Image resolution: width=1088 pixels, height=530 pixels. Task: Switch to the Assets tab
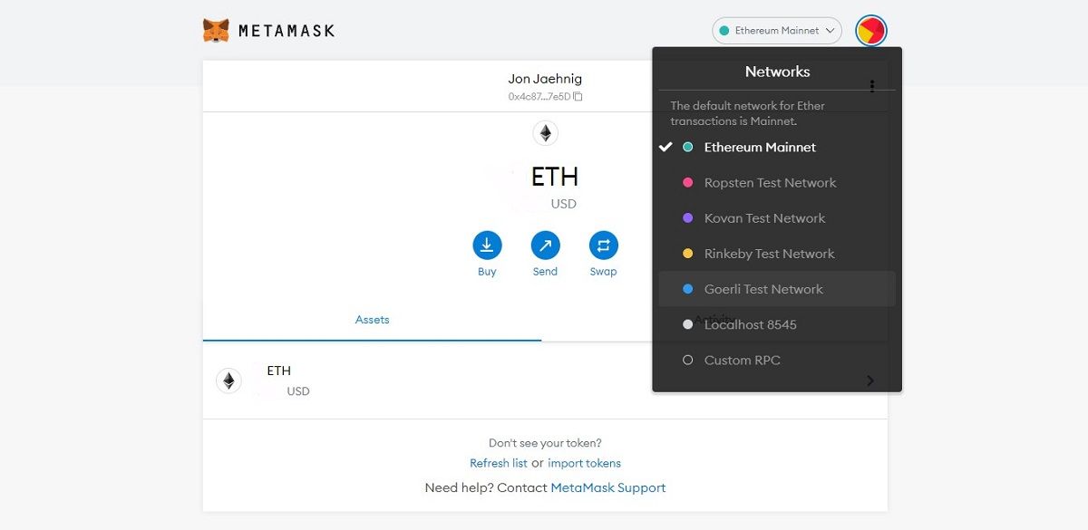pyautogui.click(x=372, y=320)
